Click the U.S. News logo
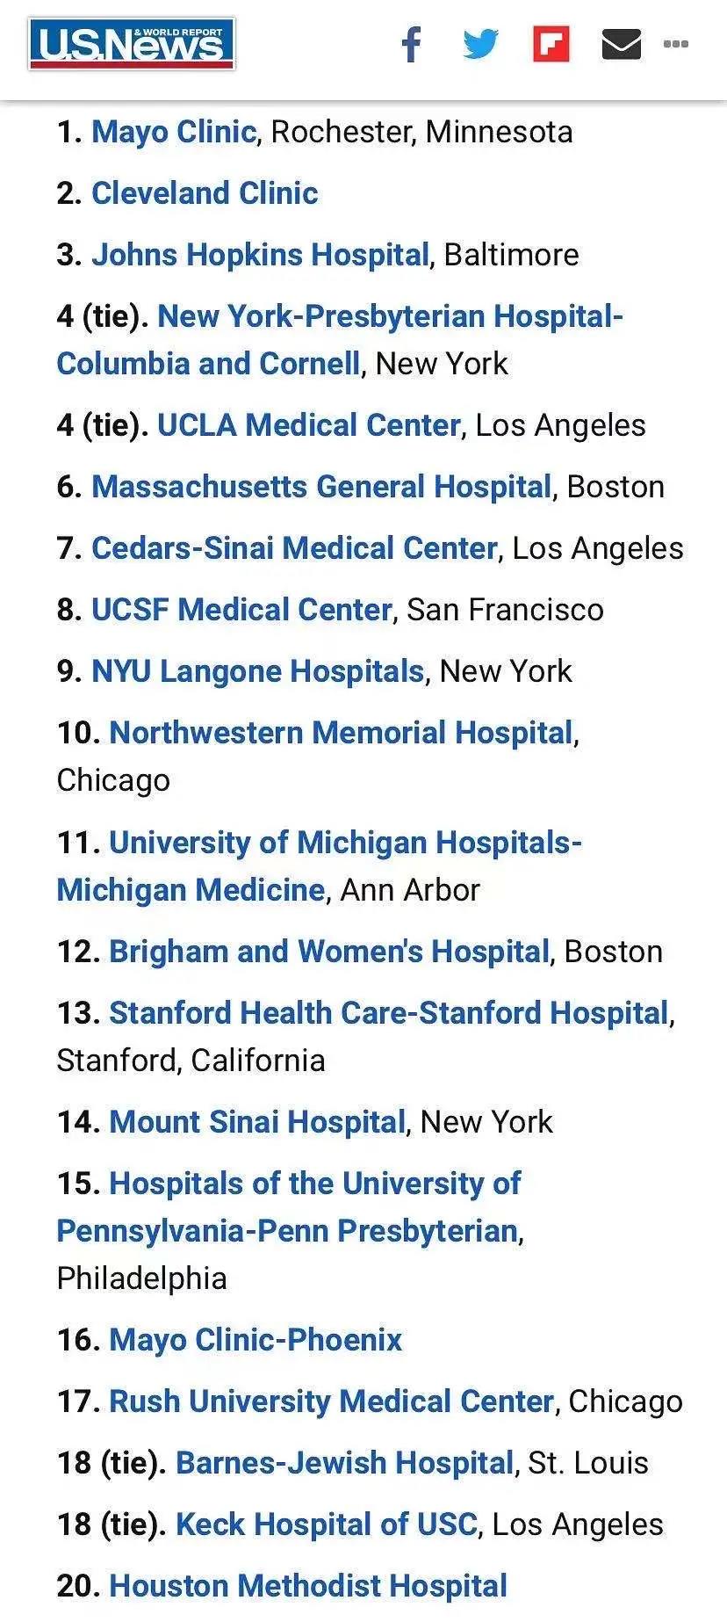727x1622 pixels. (x=132, y=44)
